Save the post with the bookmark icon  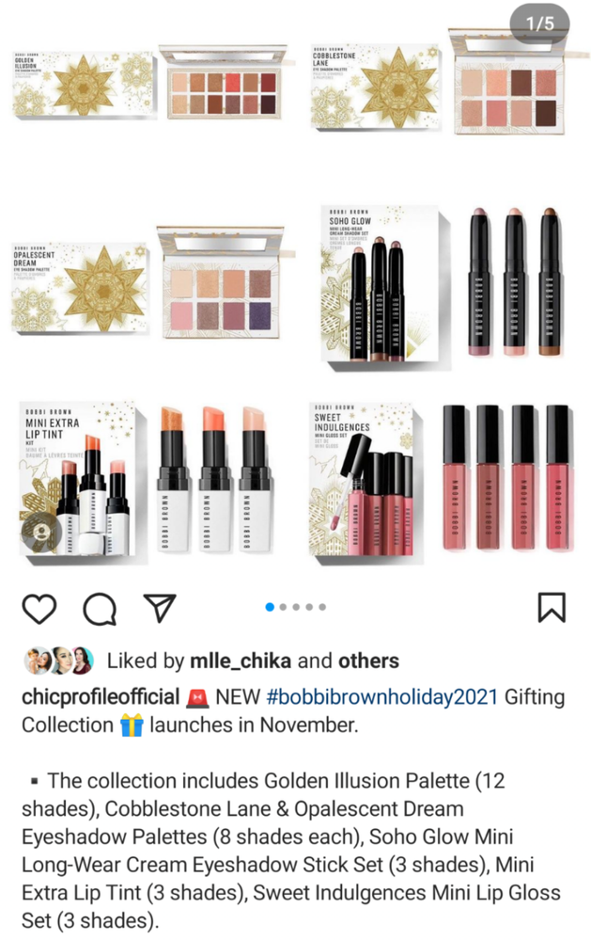coord(552,607)
